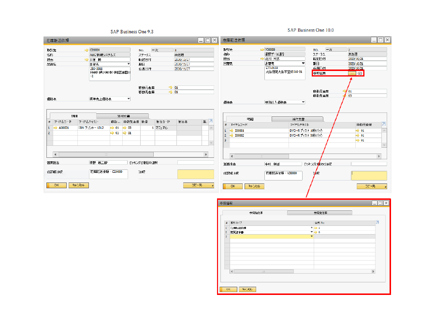
Task: Select the item text cell in I00002 row
Action: [322, 136]
